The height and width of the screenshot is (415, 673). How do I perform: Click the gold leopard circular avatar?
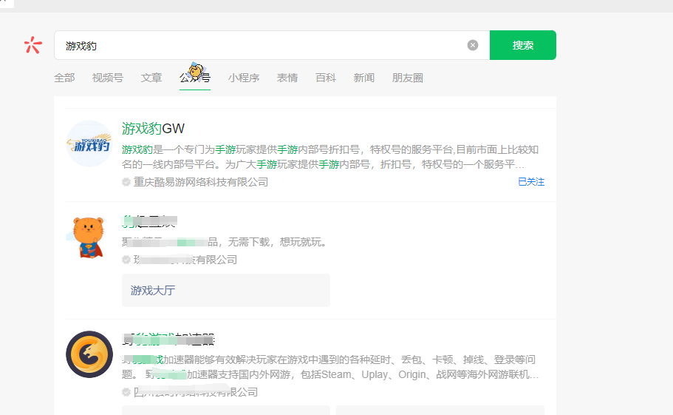pos(89,354)
